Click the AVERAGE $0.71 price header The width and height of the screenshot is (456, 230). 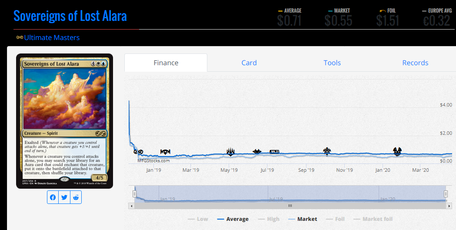[x=290, y=17]
